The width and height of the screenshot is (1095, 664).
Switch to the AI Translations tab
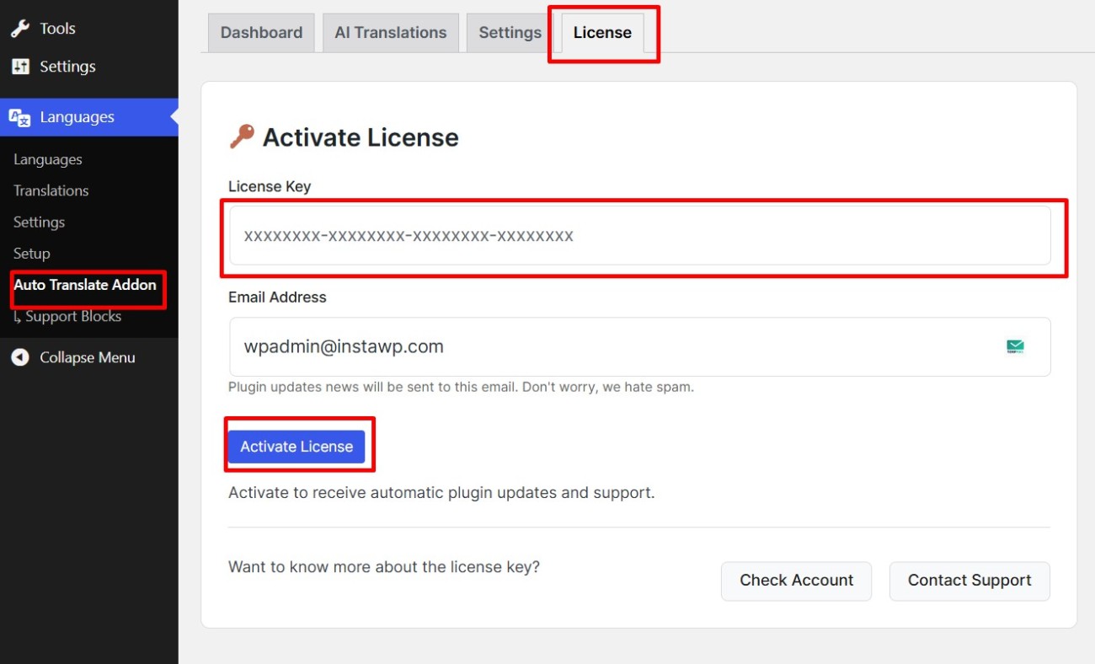coord(390,33)
